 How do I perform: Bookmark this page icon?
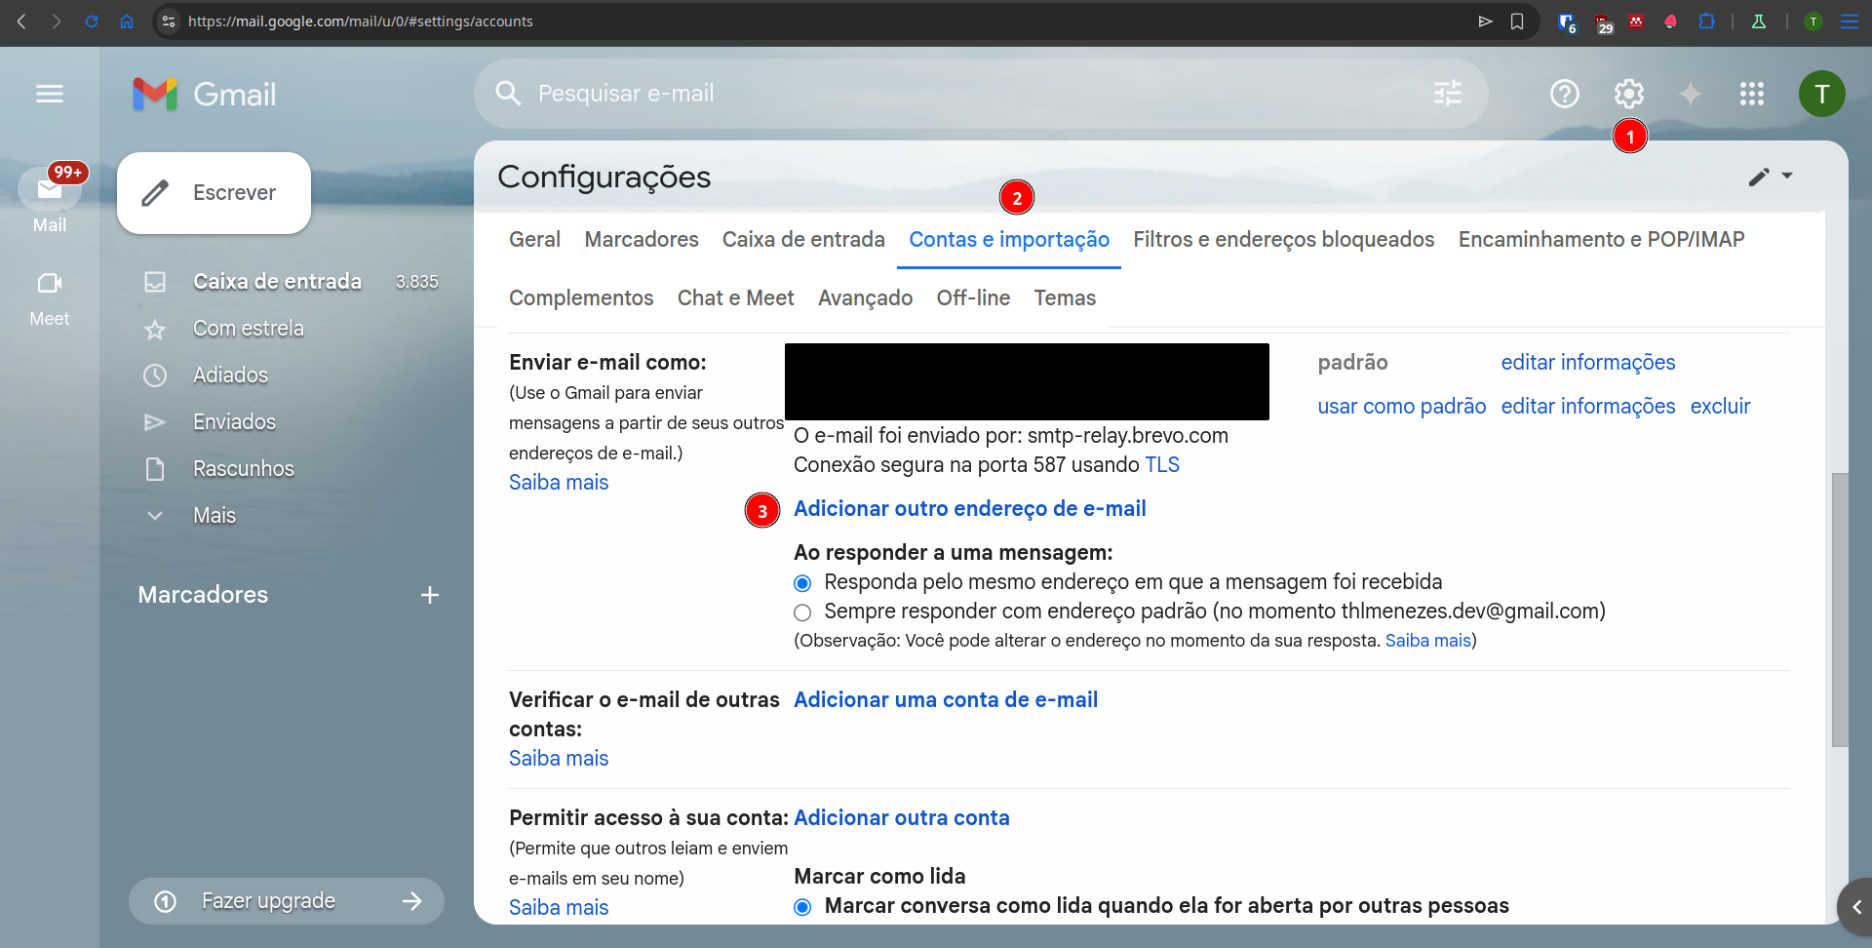[1517, 21]
